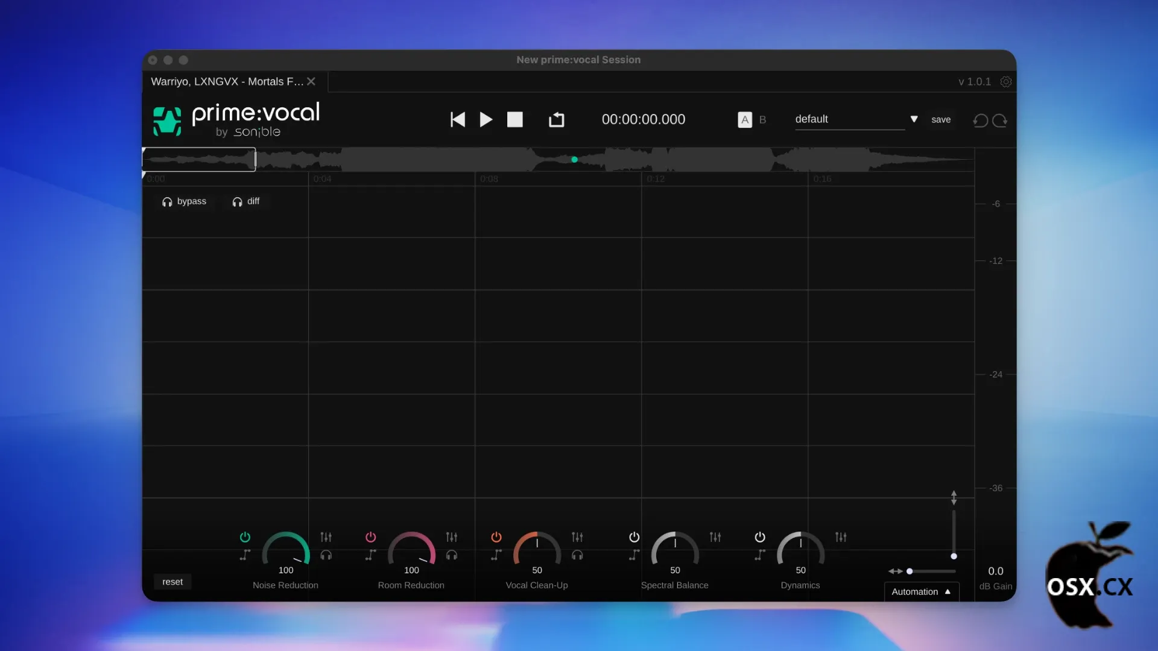Reset all module settings
Image resolution: width=1158 pixels, height=651 pixels.
pyautogui.click(x=172, y=582)
